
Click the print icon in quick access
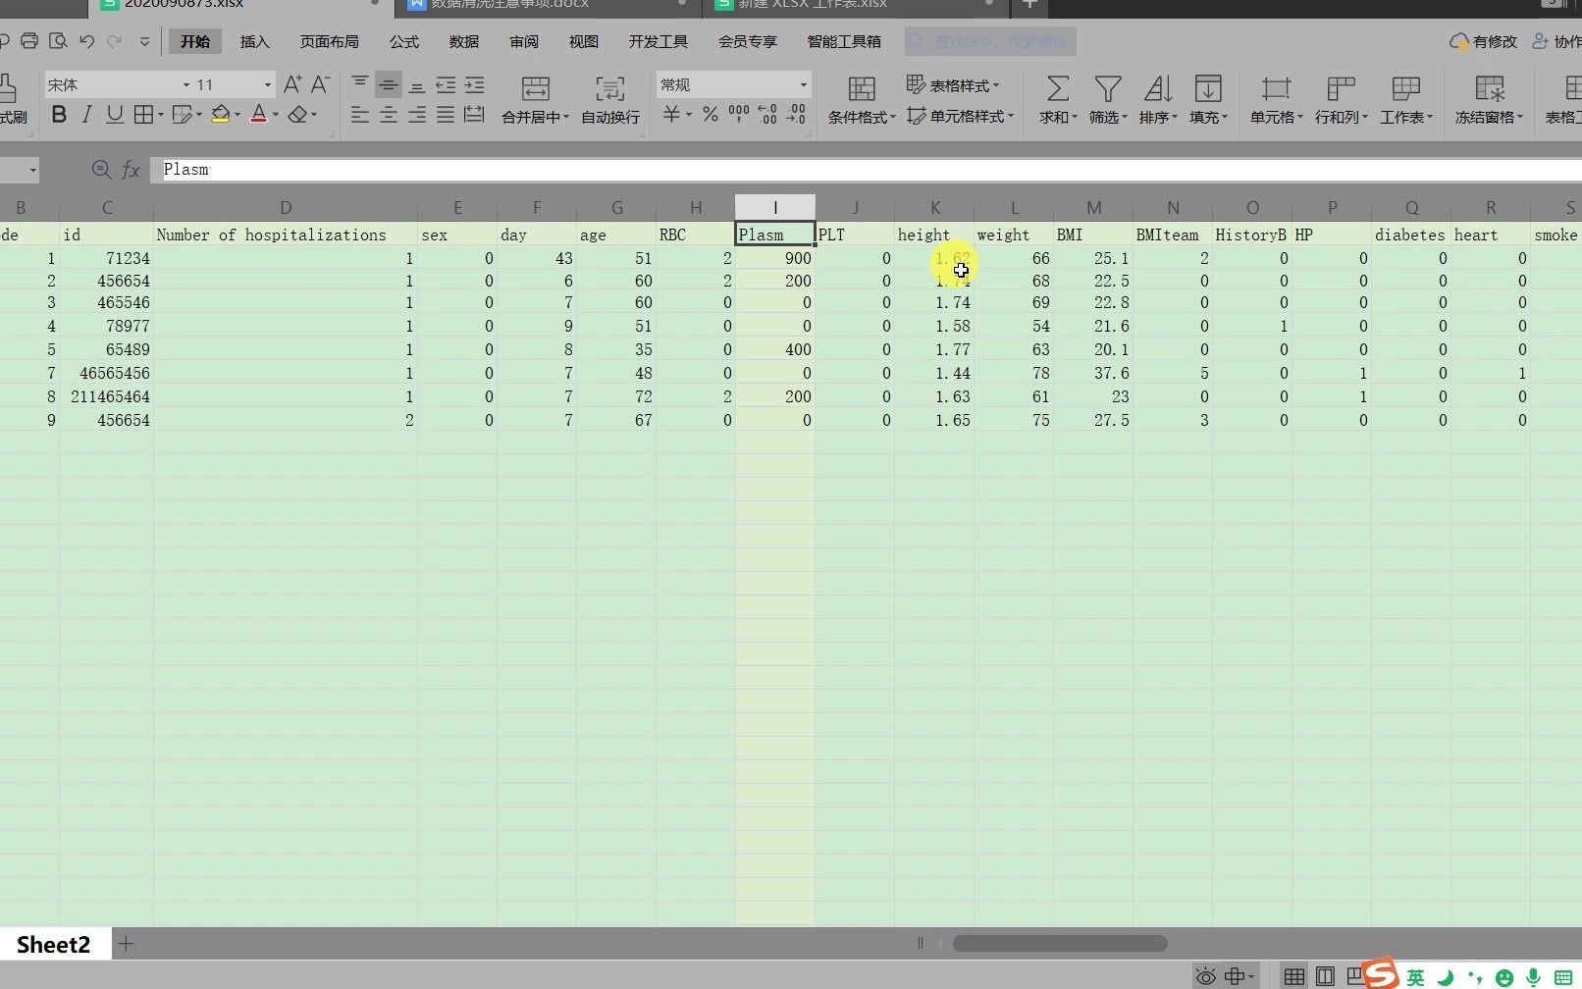29,41
